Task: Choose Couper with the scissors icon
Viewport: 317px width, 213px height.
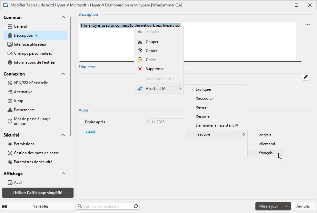Action: tap(152, 42)
